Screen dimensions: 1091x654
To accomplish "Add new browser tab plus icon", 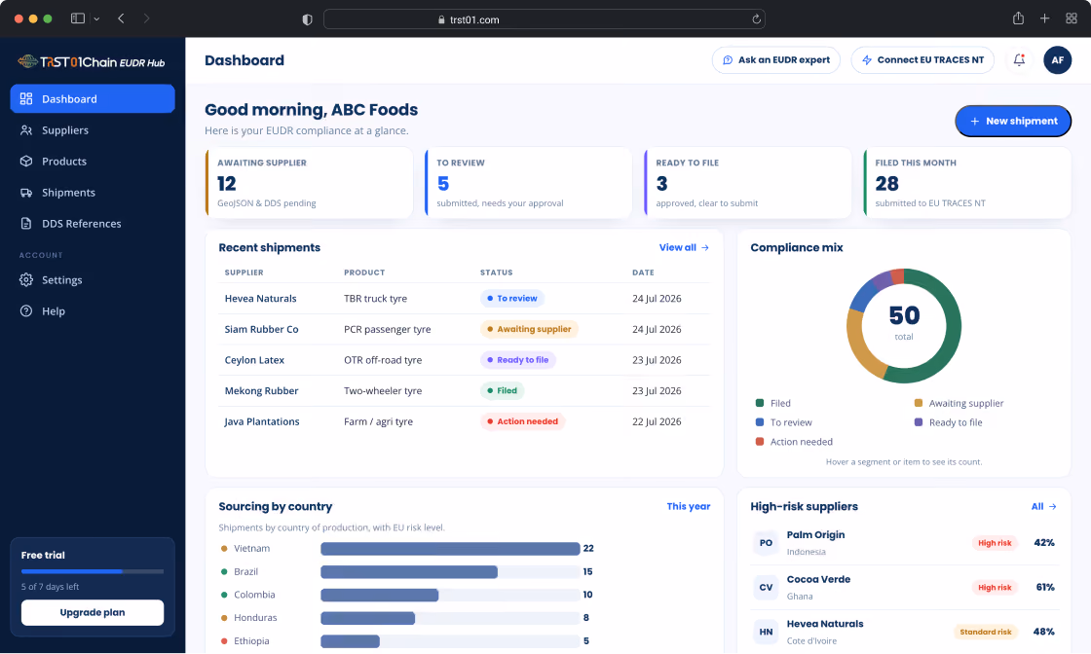I will (x=1044, y=18).
